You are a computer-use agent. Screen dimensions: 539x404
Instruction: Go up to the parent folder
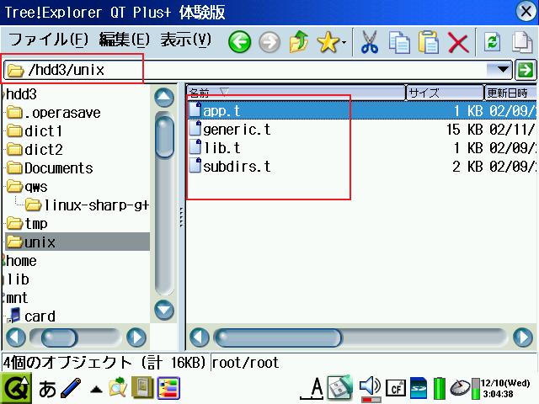[x=299, y=42]
